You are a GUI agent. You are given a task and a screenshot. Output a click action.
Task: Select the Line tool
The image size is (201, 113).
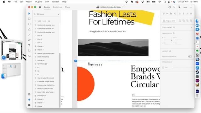(x=29, y=35)
